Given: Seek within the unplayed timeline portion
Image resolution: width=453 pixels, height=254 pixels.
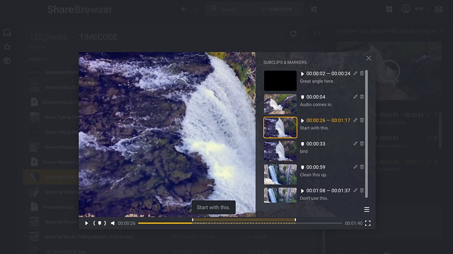Looking at the screenshot, I should pos(319,223).
